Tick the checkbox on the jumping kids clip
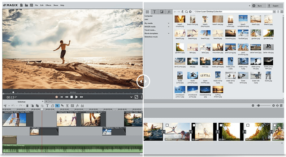The height and width of the screenshot is (157, 286). click(x=167, y=125)
